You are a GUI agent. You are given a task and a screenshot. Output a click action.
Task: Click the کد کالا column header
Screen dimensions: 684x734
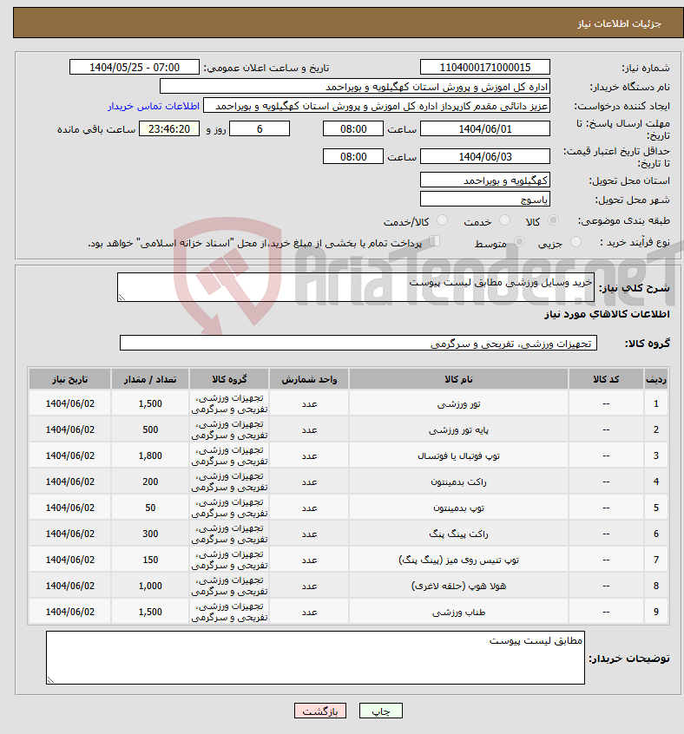pyautogui.click(x=606, y=379)
